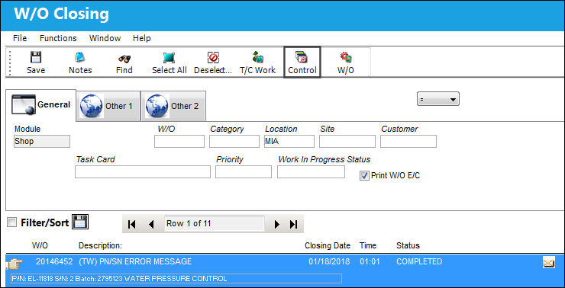565x288 pixels.
Task: Go to the first row
Action: tap(132, 224)
